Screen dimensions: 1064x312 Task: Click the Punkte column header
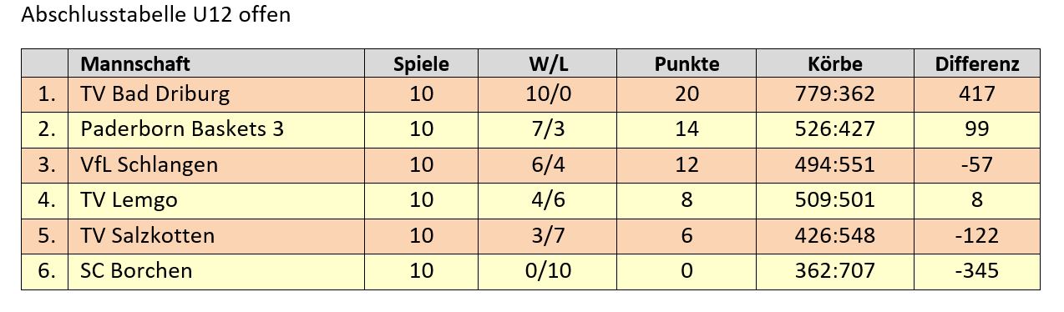[687, 63]
